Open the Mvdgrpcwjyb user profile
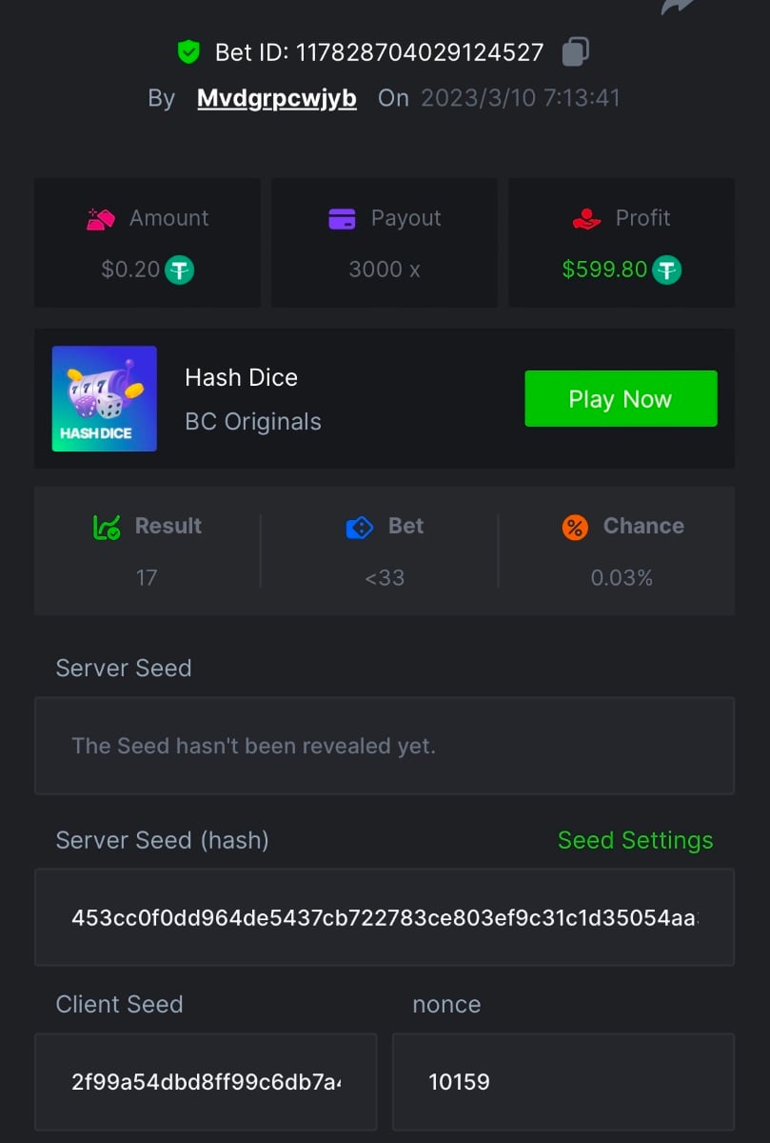The width and height of the screenshot is (770, 1143). 276,98
